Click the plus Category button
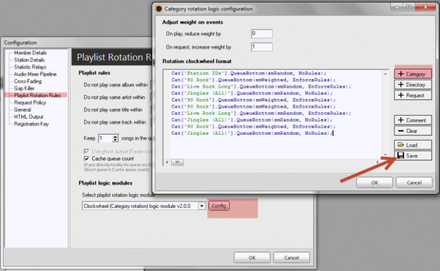Image resolution: width=440 pixels, height=271 pixels. tap(413, 74)
